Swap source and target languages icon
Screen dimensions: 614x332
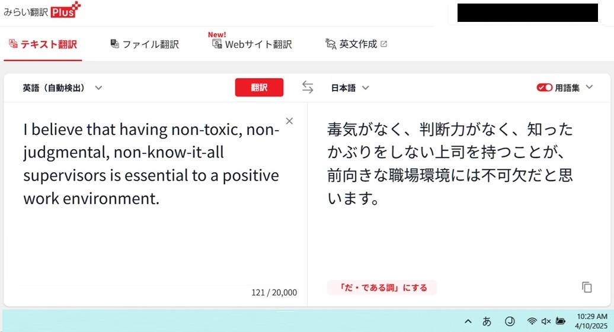308,87
